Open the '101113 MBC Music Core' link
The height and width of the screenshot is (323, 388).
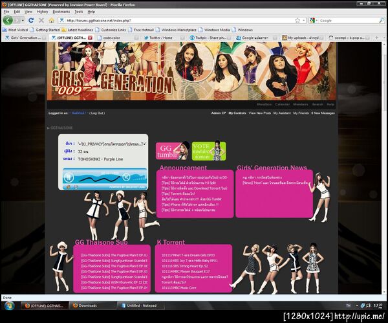(x=178, y=288)
